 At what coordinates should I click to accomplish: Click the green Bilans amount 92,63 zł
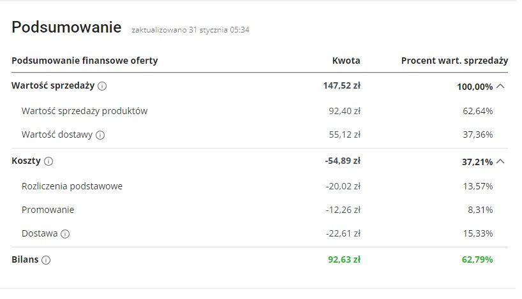pos(344,259)
